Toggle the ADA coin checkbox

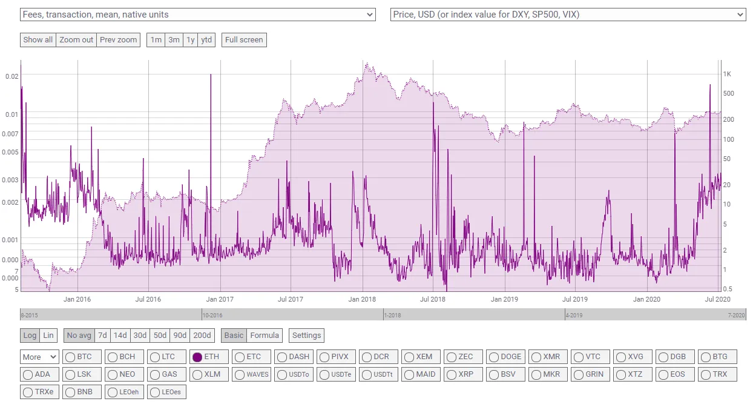(39, 374)
